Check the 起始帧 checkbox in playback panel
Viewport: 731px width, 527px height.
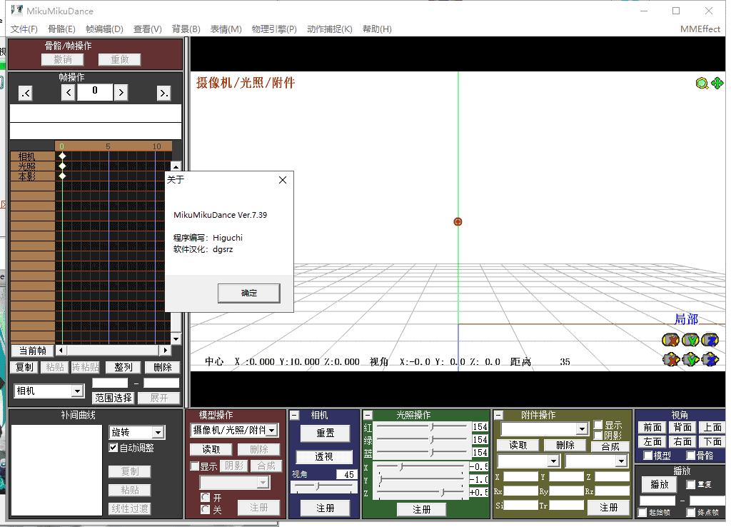(642, 512)
